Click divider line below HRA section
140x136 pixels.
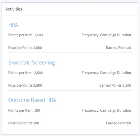pos(70,53)
